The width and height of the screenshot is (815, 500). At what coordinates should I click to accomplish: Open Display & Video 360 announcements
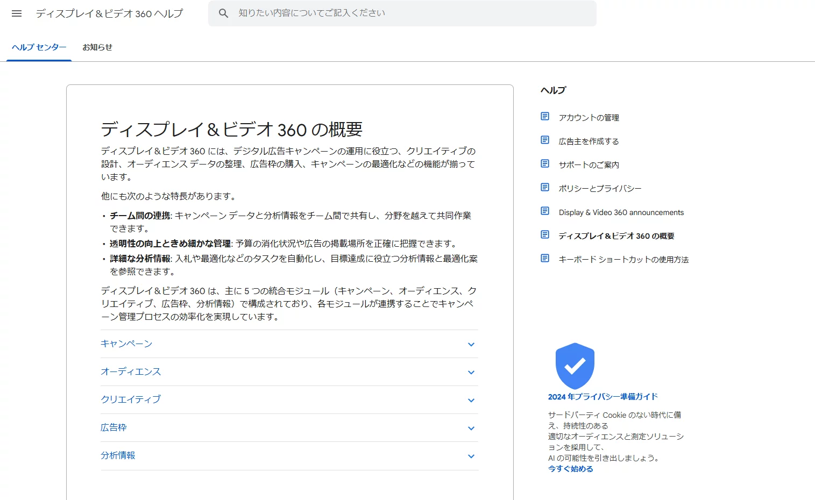(621, 212)
